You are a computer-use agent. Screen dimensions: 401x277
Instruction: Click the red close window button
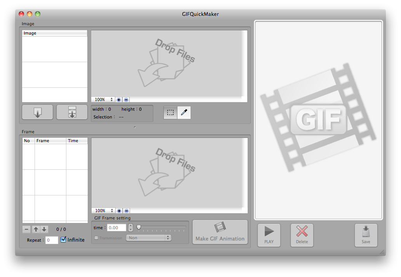[x=21, y=14]
